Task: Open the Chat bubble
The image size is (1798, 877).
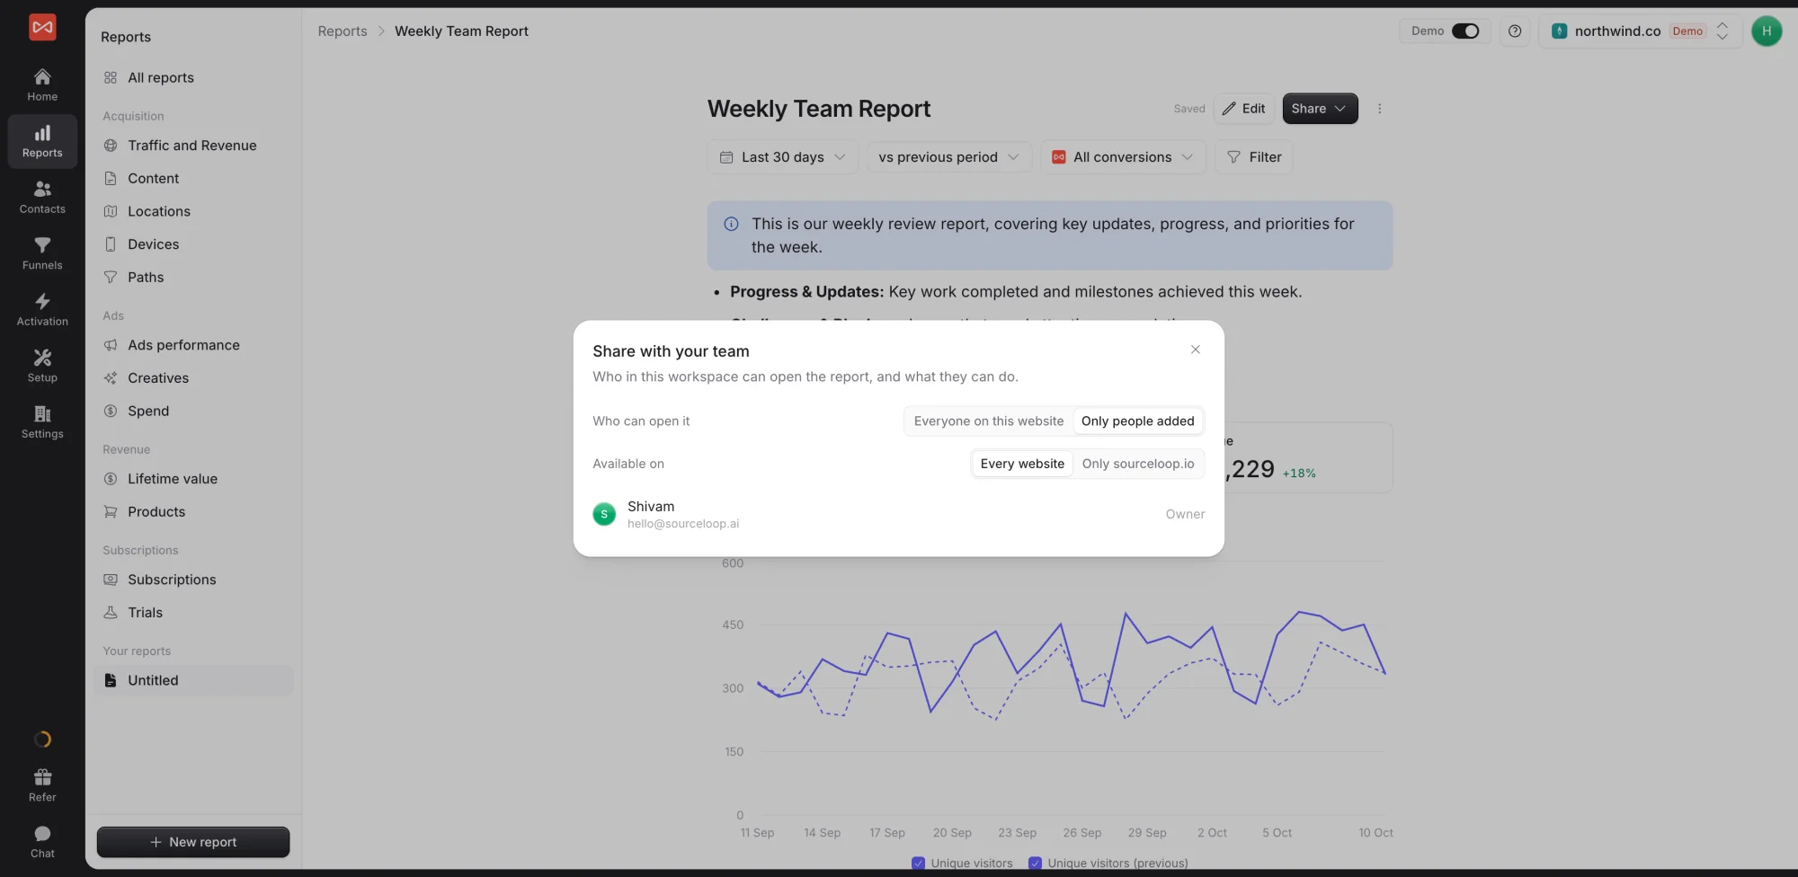Action: click(42, 842)
